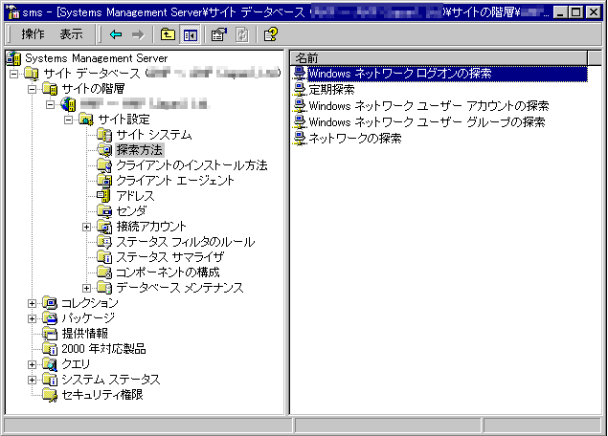
Task: Click the ステータス フィルタのルール icon
Action: coord(104,242)
